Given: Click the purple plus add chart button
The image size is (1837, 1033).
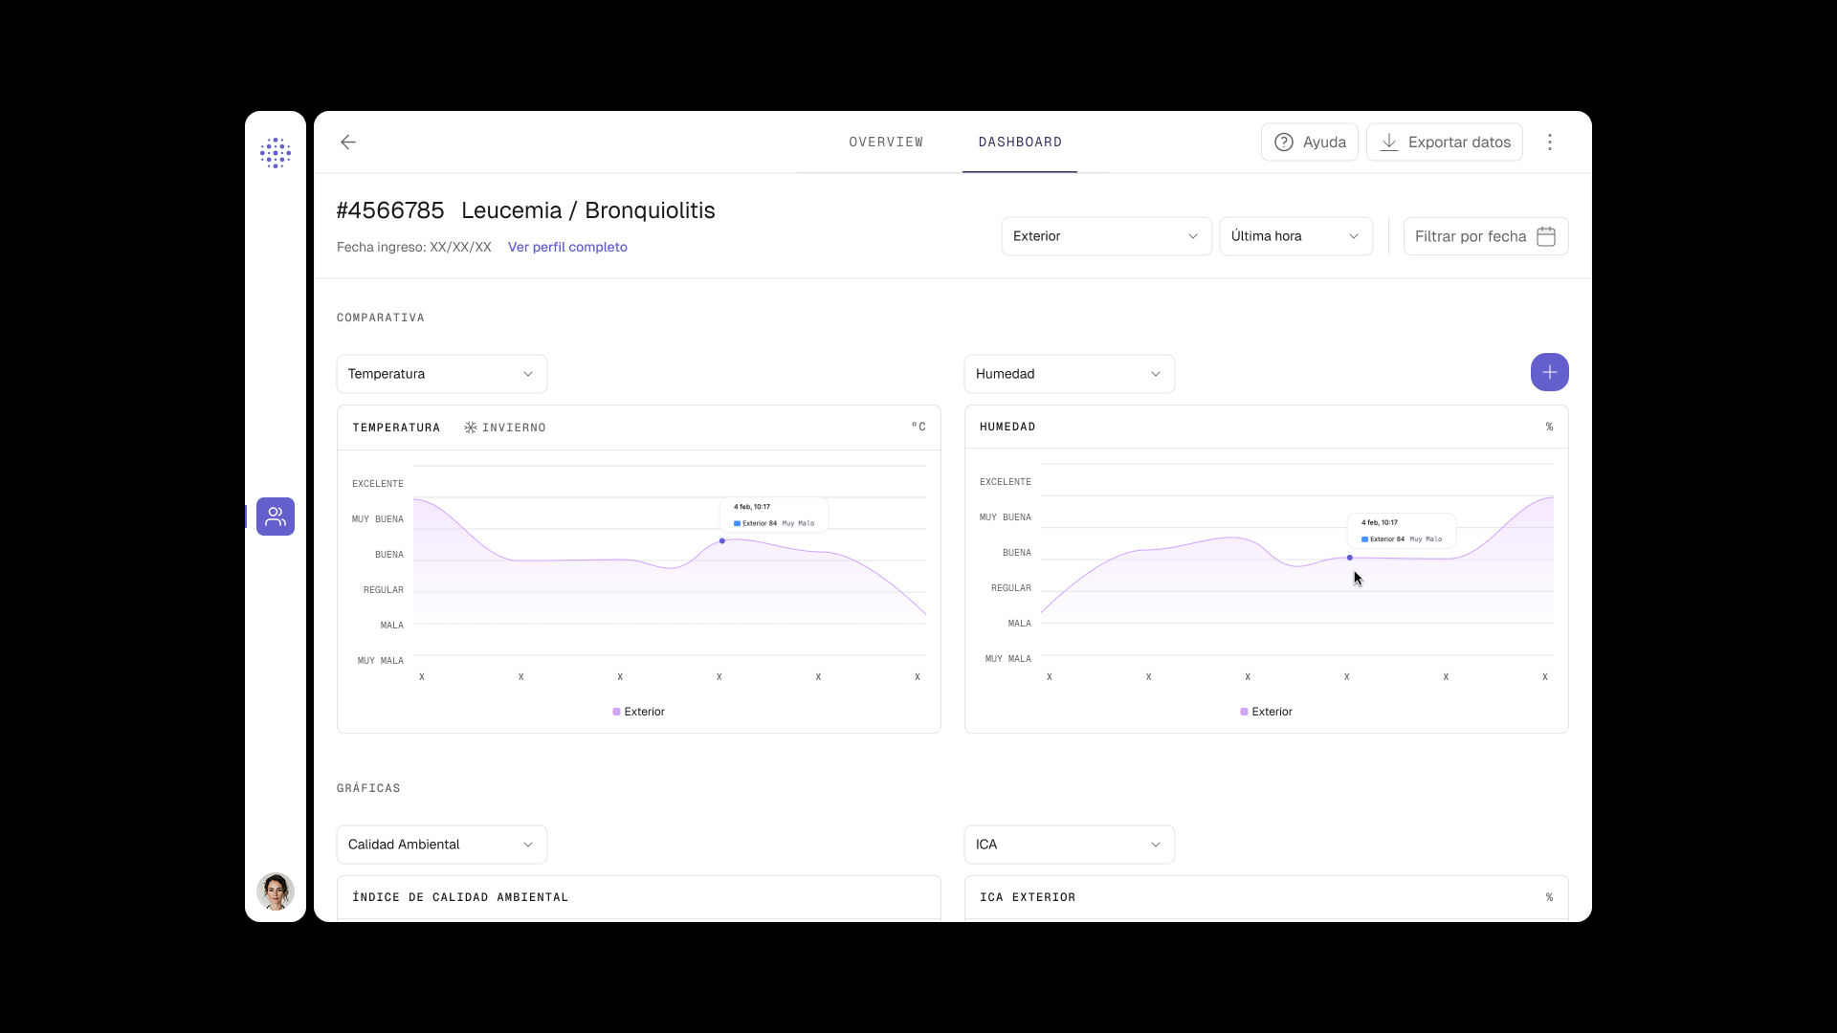Looking at the screenshot, I should tap(1550, 372).
